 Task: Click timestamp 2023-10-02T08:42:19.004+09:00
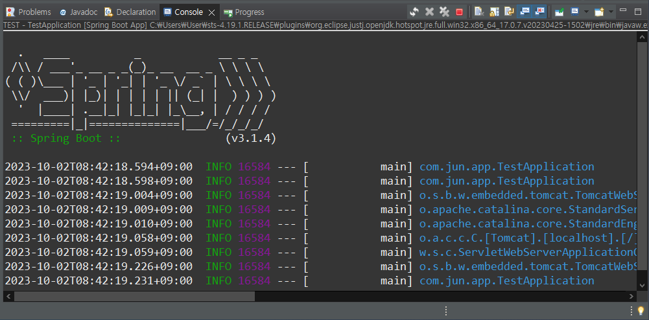(x=99, y=195)
